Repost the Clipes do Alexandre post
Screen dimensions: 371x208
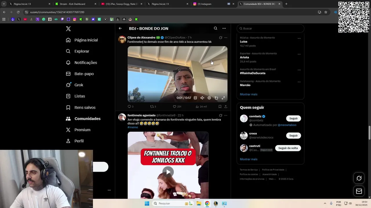[153, 107]
